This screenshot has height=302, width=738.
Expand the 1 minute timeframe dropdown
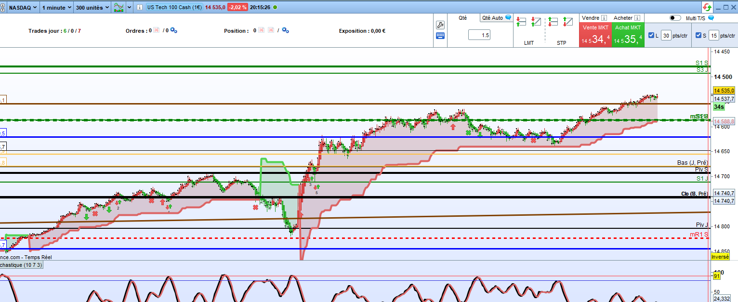(x=56, y=8)
